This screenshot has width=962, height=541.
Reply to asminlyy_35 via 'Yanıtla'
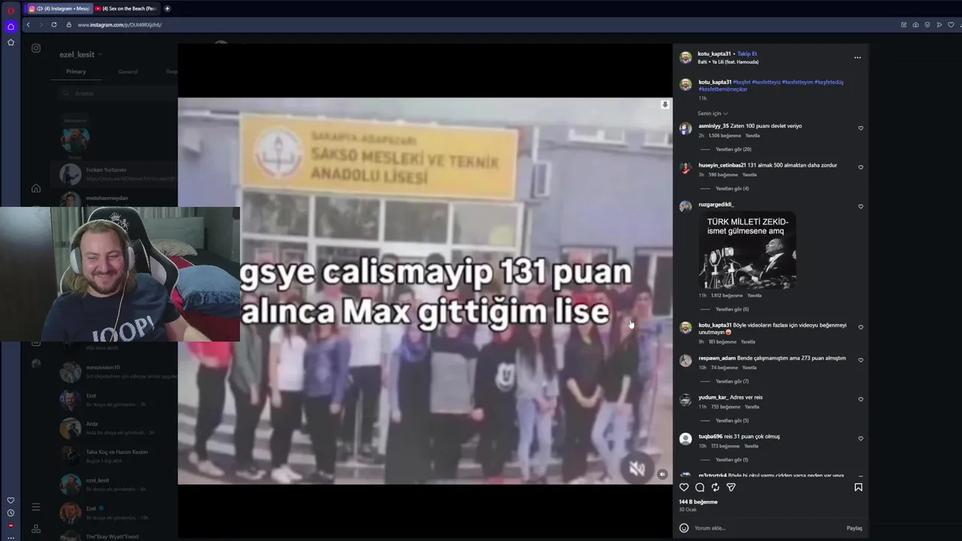pyautogui.click(x=752, y=136)
